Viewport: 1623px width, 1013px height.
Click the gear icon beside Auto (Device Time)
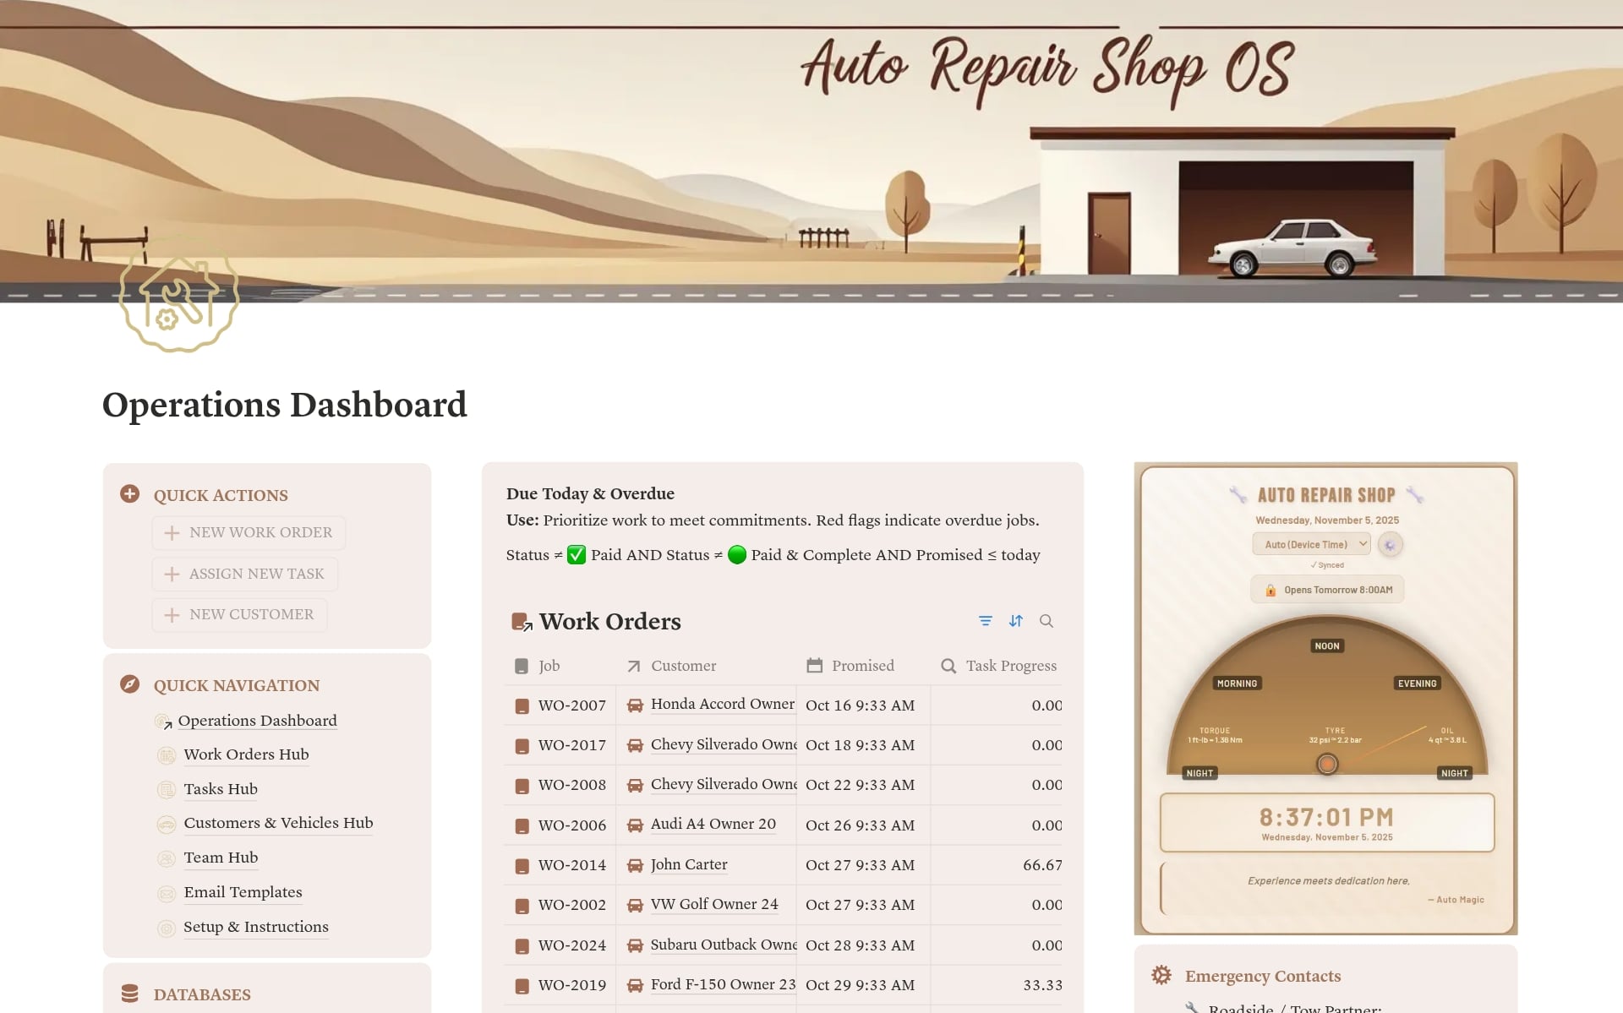click(x=1391, y=544)
